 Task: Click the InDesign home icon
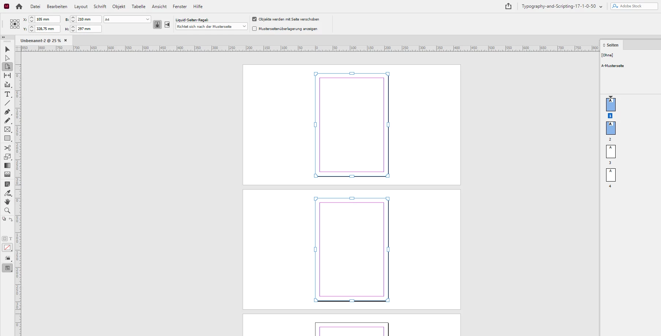[x=19, y=6]
